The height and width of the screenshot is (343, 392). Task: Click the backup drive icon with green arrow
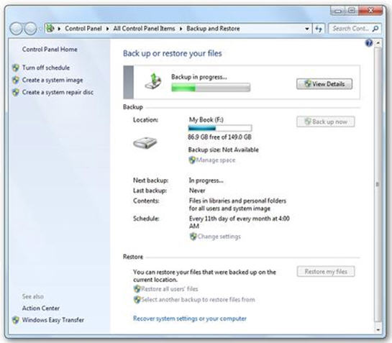(153, 81)
